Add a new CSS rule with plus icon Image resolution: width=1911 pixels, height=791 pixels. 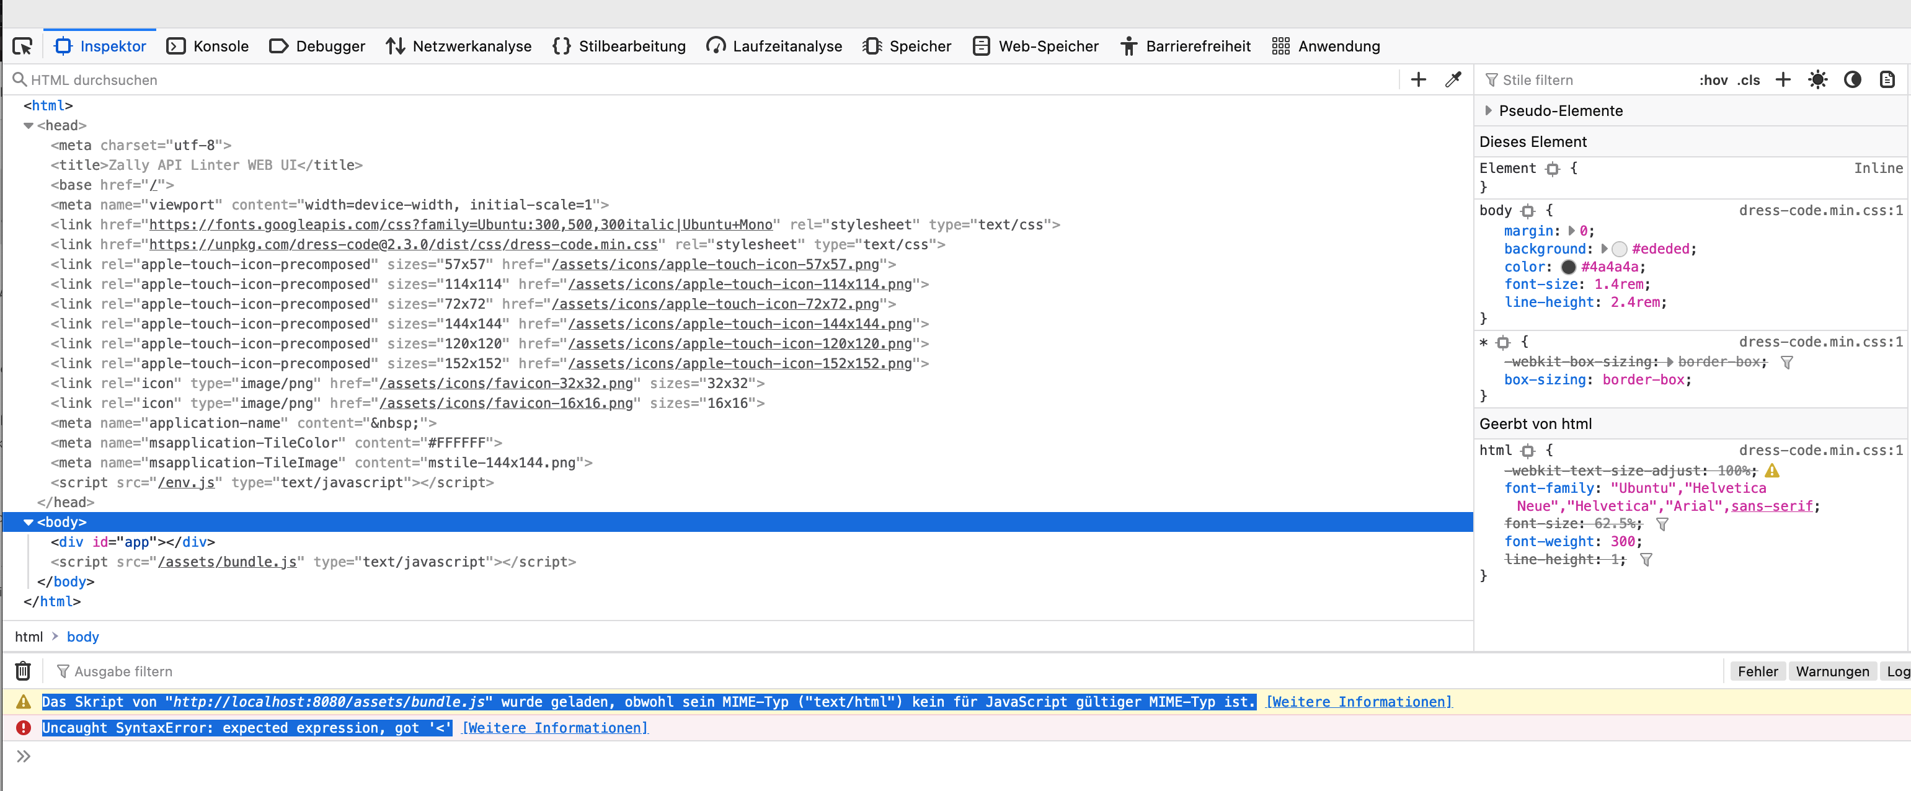point(1783,79)
